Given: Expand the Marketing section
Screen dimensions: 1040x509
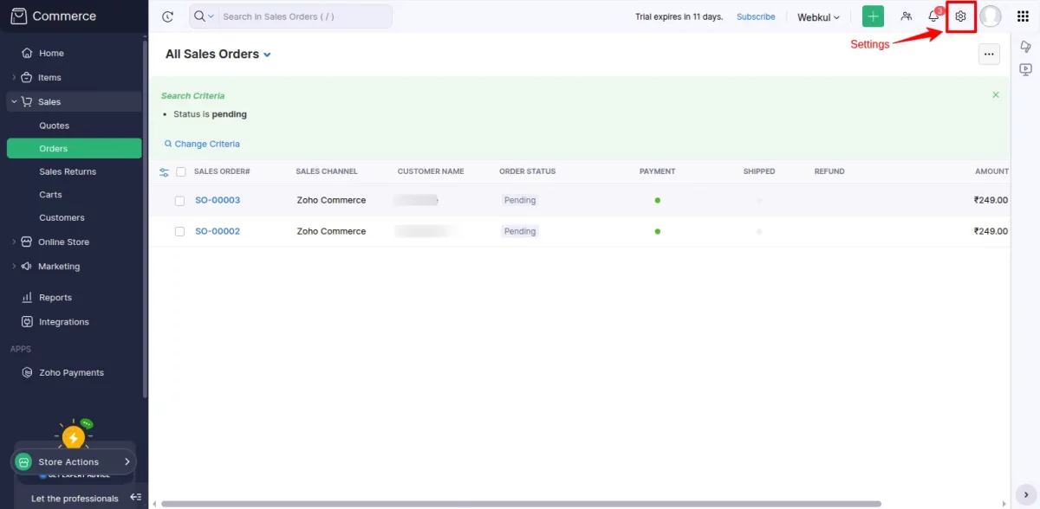Looking at the screenshot, I should tap(14, 266).
